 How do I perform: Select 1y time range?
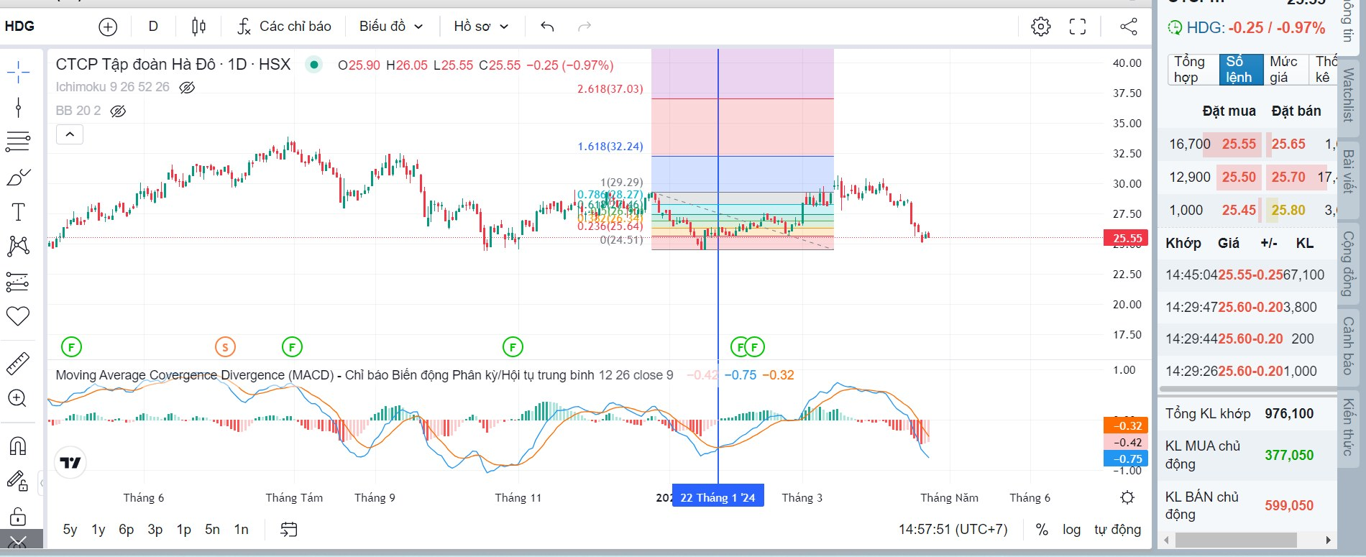[x=98, y=530]
